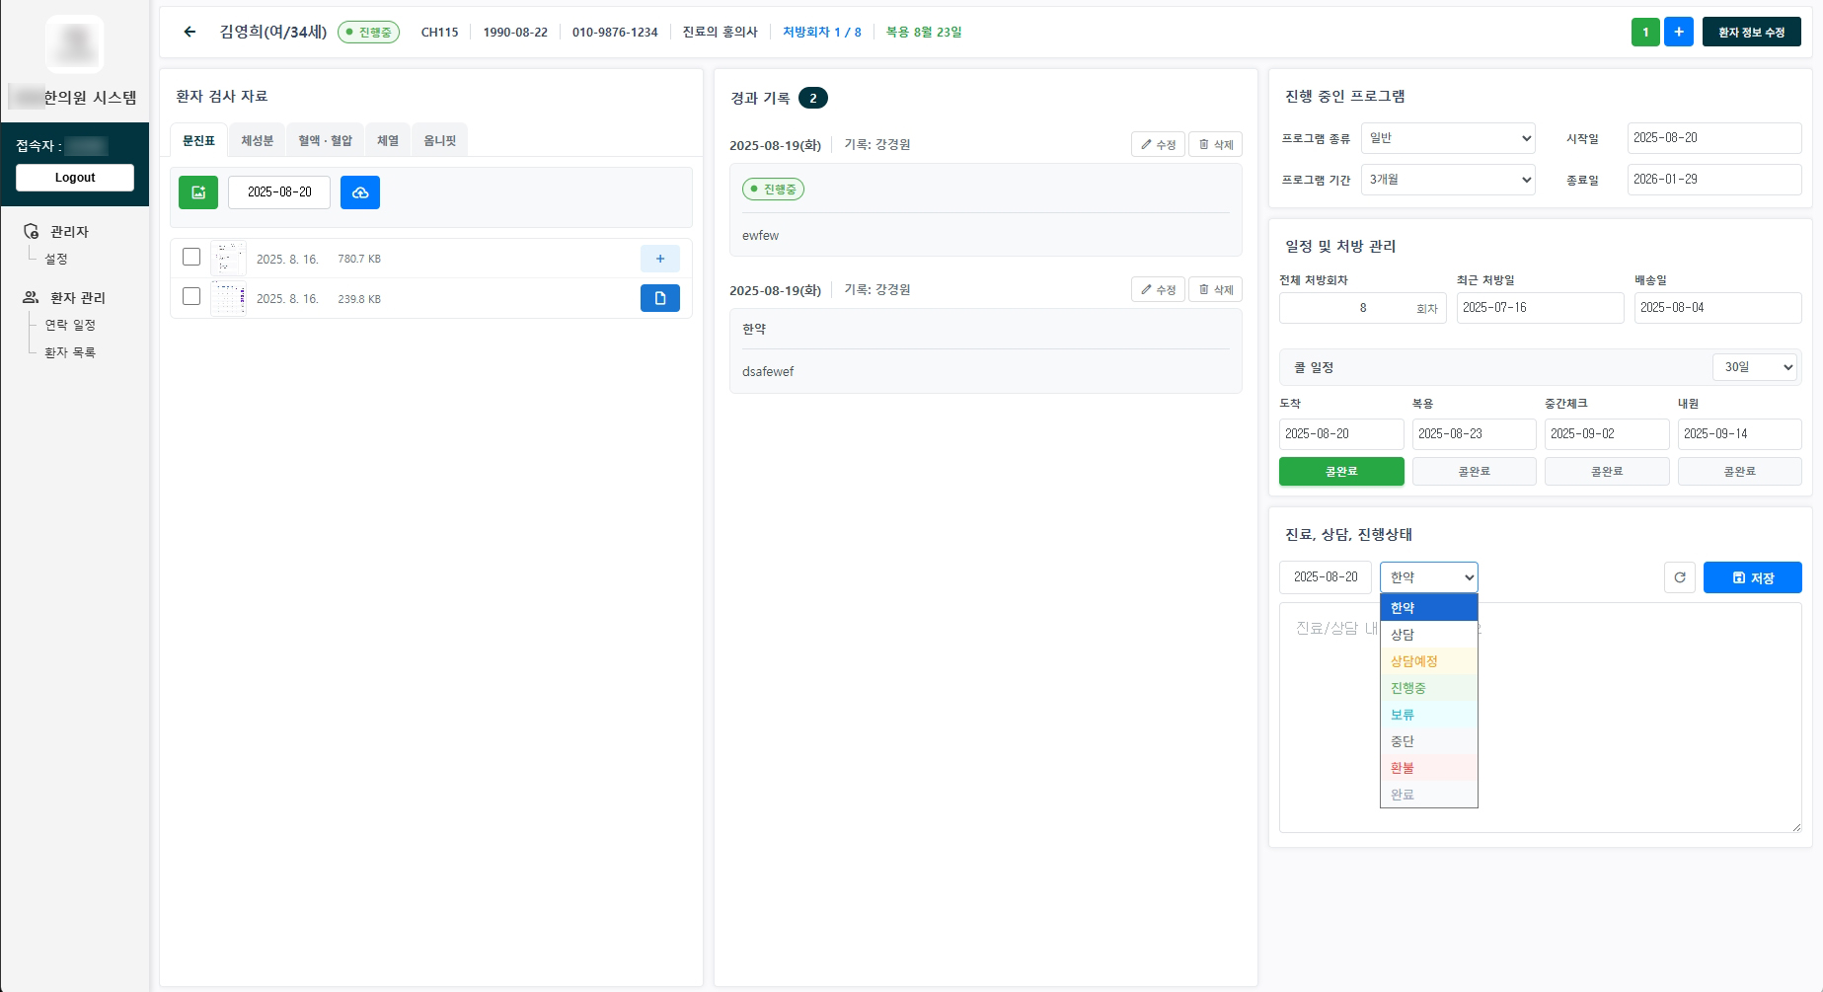The width and height of the screenshot is (1823, 992).
Task: Open the 콜 일정 30일 dropdown
Action: pyautogui.click(x=1754, y=366)
